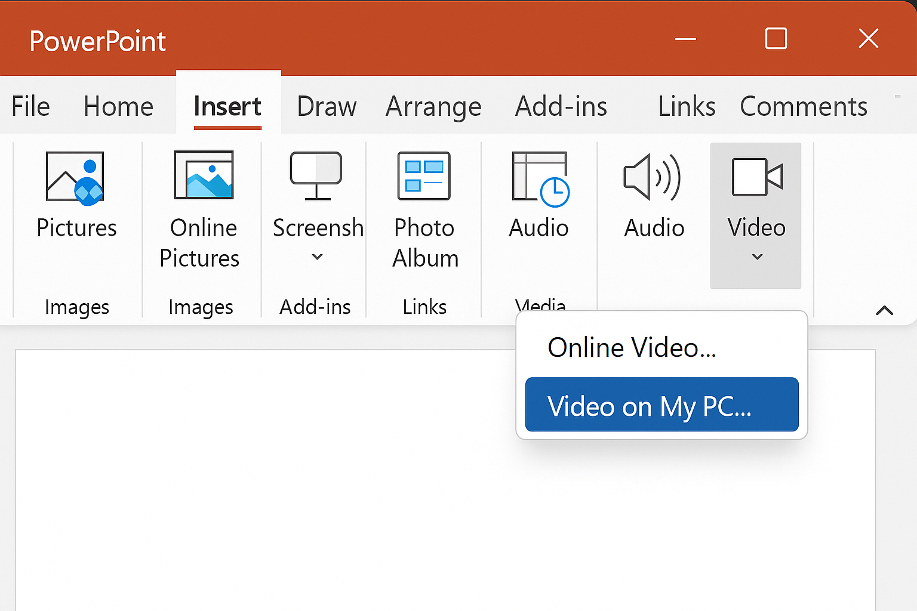Switch to the Links tab
Viewport: 917px width, 611px height.
[x=687, y=107]
